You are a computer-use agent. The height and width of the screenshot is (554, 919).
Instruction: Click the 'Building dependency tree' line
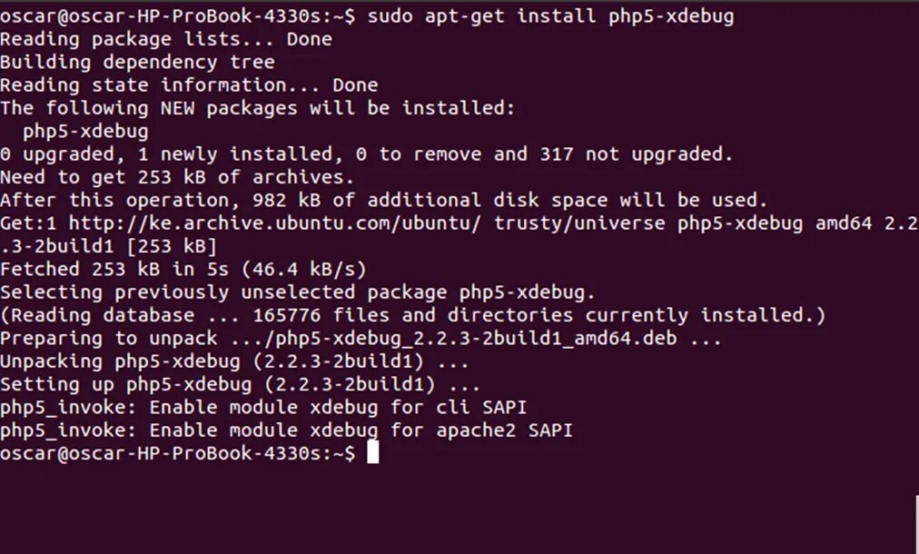[137, 63]
